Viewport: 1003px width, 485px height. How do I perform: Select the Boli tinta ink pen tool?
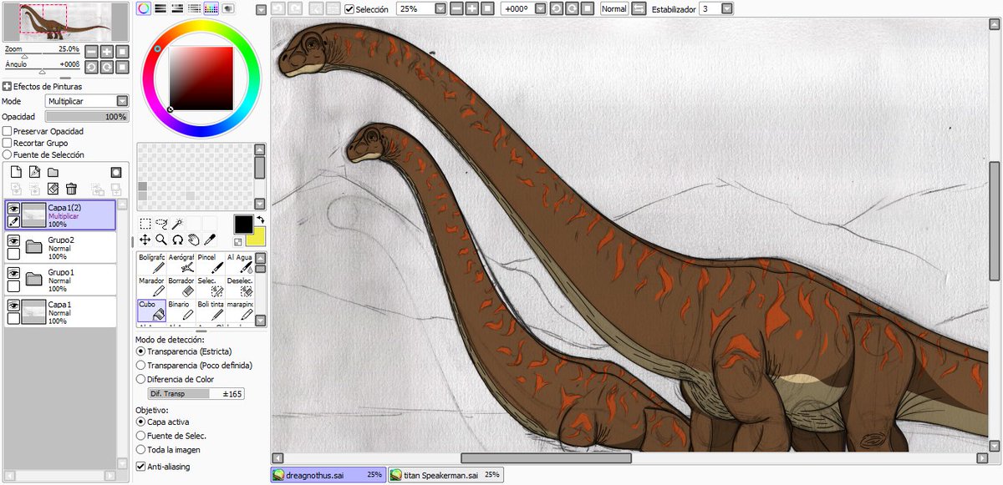pos(211,311)
